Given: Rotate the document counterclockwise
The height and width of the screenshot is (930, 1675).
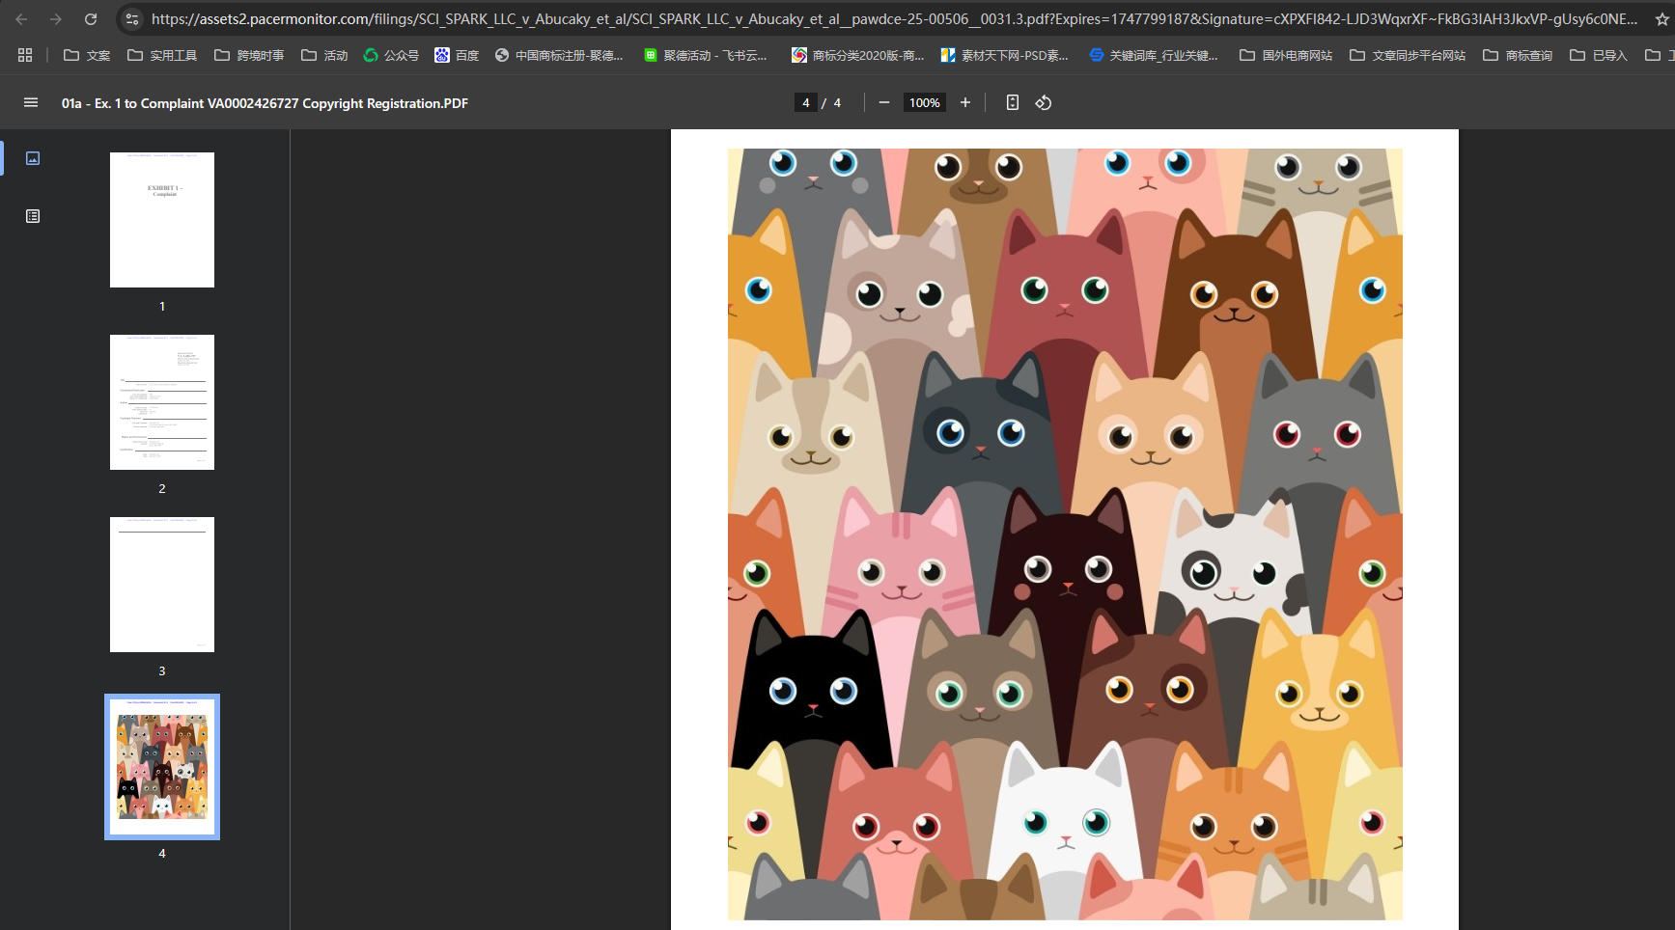Looking at the screenshot, I should coord(1044,102).
